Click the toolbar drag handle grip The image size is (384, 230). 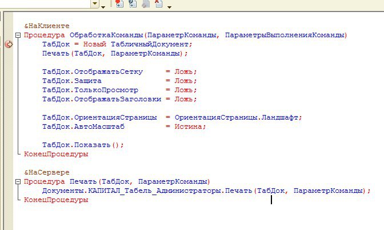click(x=111, y=3)
